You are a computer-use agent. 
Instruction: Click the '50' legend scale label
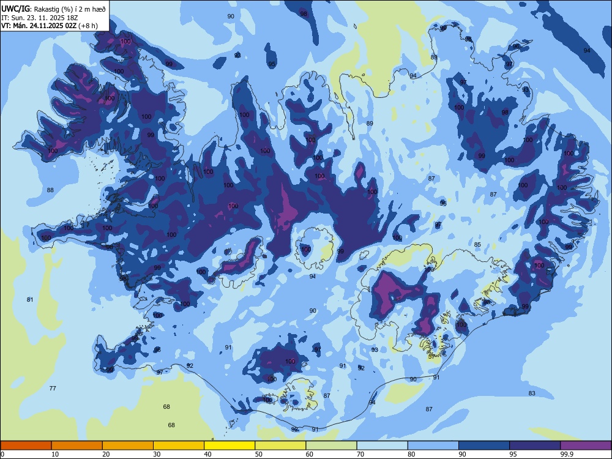tap(259, 454)
